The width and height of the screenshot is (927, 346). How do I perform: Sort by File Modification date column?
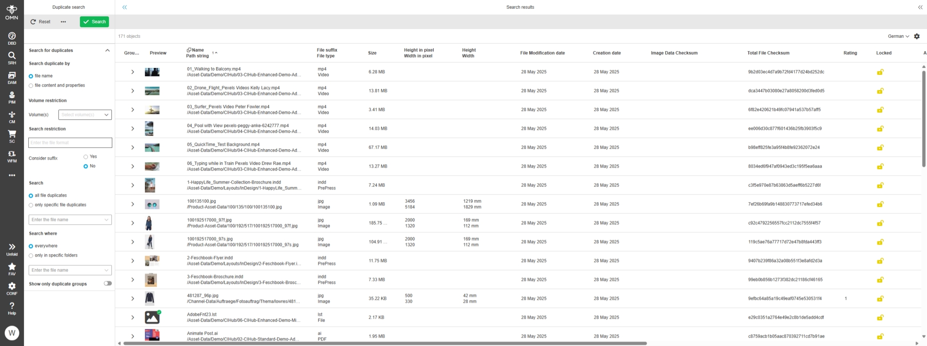pos(542,53)
